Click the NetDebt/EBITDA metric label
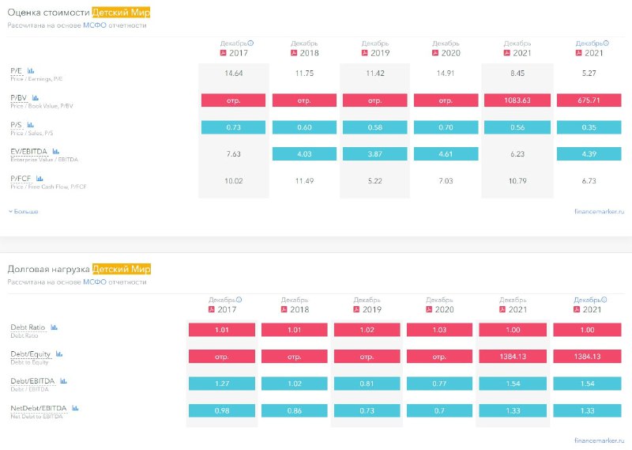Image resolution: width=632 pixels, height=450 pixels. tap(39, 408)
